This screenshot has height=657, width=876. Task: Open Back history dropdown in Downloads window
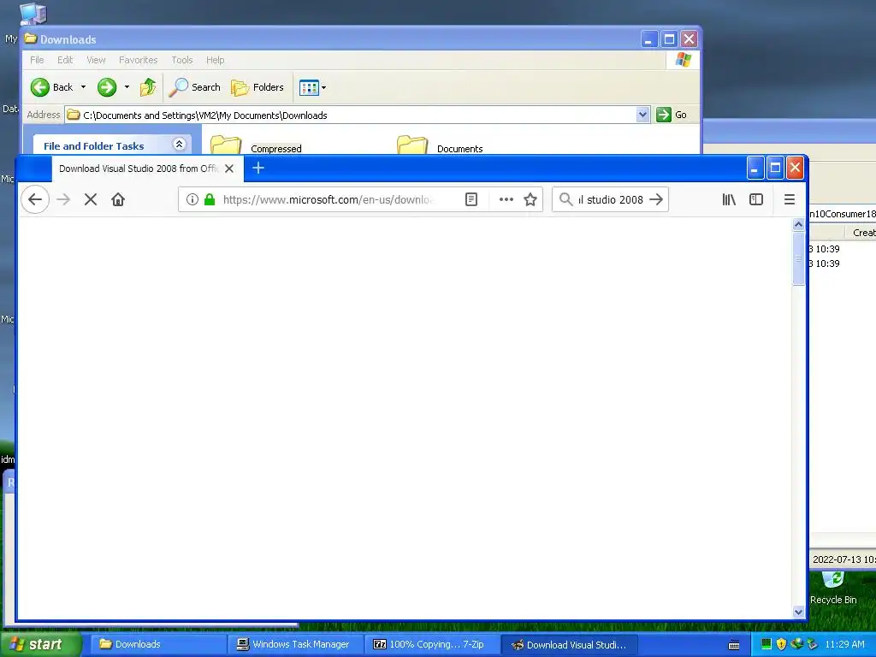coord(83,87)
